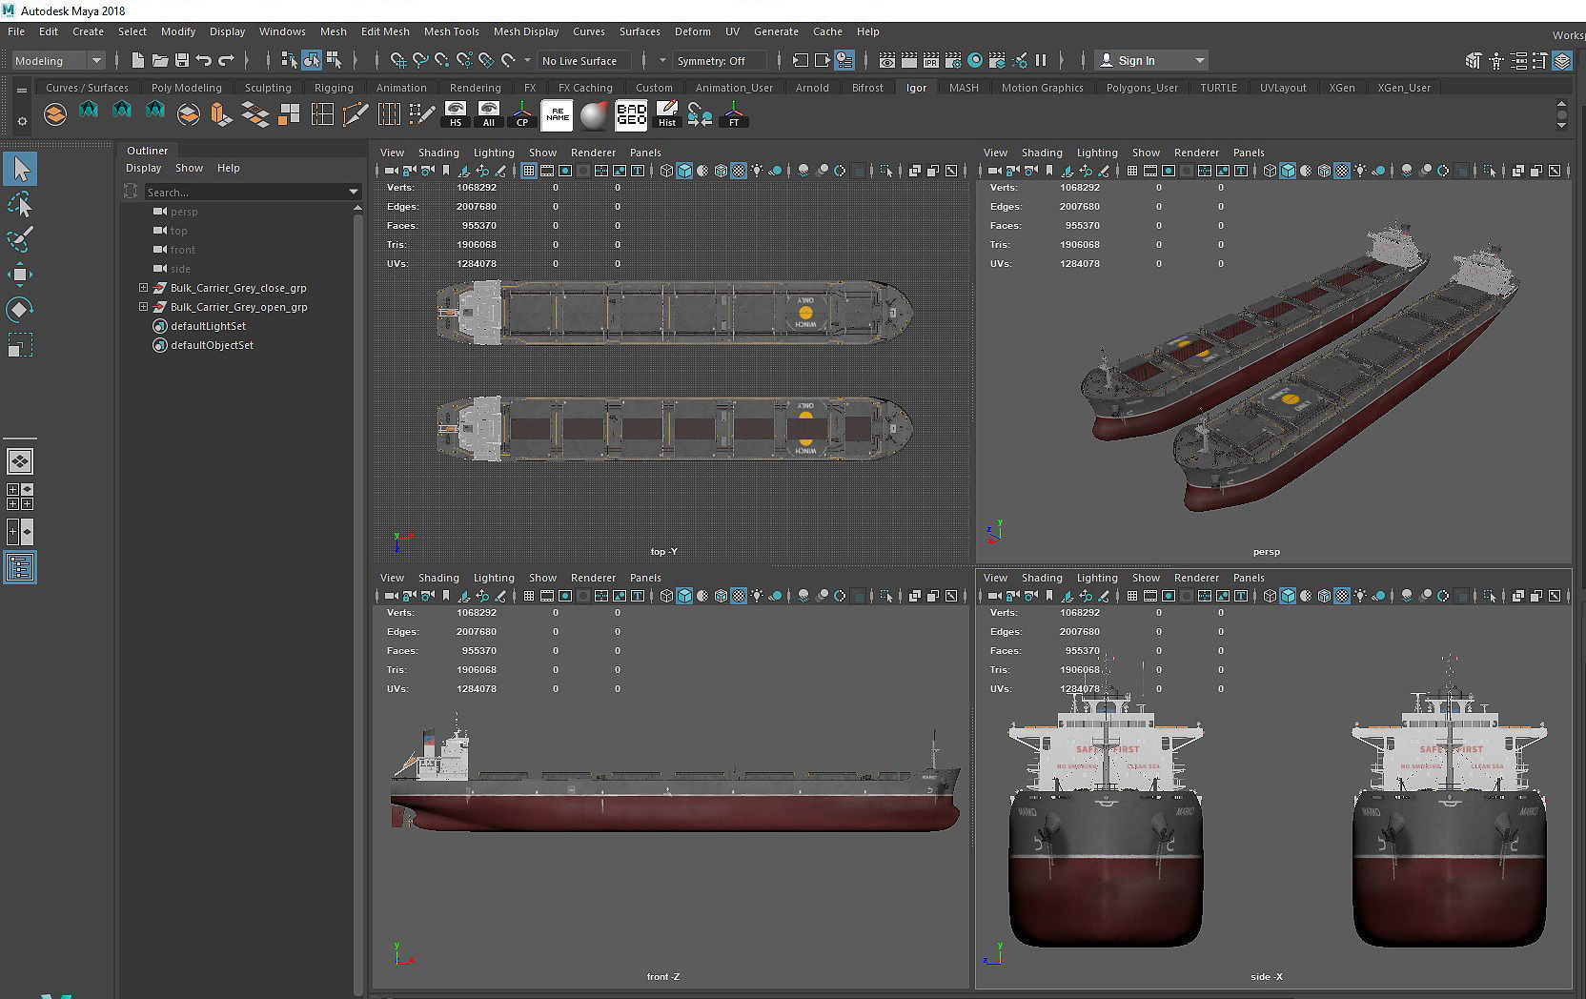Expand the Bulk_Carrier_Grey_close_grp node
This screenshot has height=999, width=1586.
pos(143,288)
